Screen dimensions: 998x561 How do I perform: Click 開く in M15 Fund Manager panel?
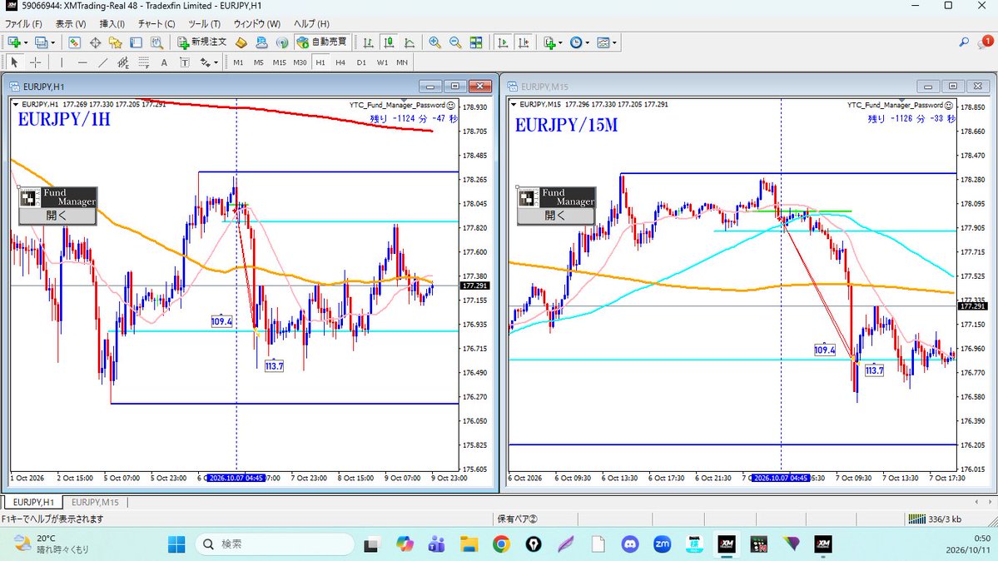pos(556,216)
